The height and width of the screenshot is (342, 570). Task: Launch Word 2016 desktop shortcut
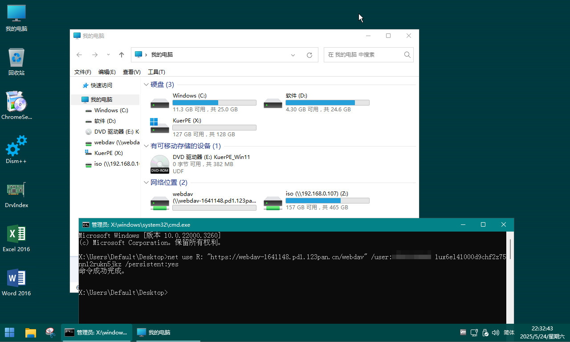16,282
